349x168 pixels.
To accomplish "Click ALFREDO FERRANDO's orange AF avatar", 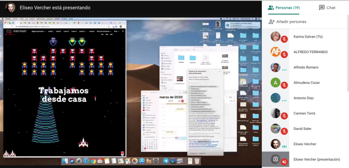I will [275, 52].
